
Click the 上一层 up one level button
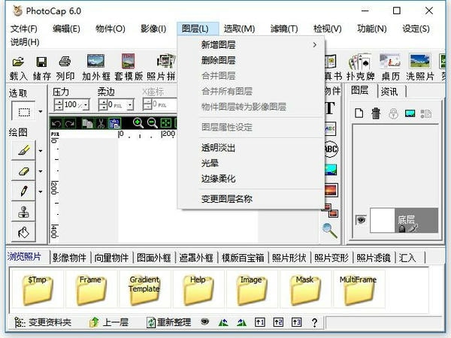(x=109, y=322)
